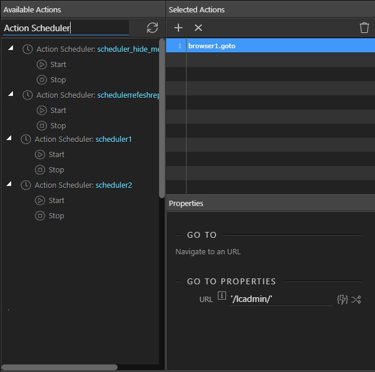
Task: Click the shuffle arrows icon beside URL
Action: point(356,300)
